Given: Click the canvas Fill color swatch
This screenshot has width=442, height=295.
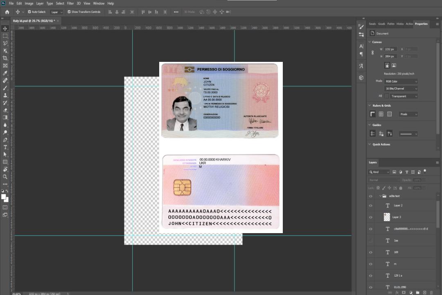Looking at the screenshot, I should coord(386,96).
